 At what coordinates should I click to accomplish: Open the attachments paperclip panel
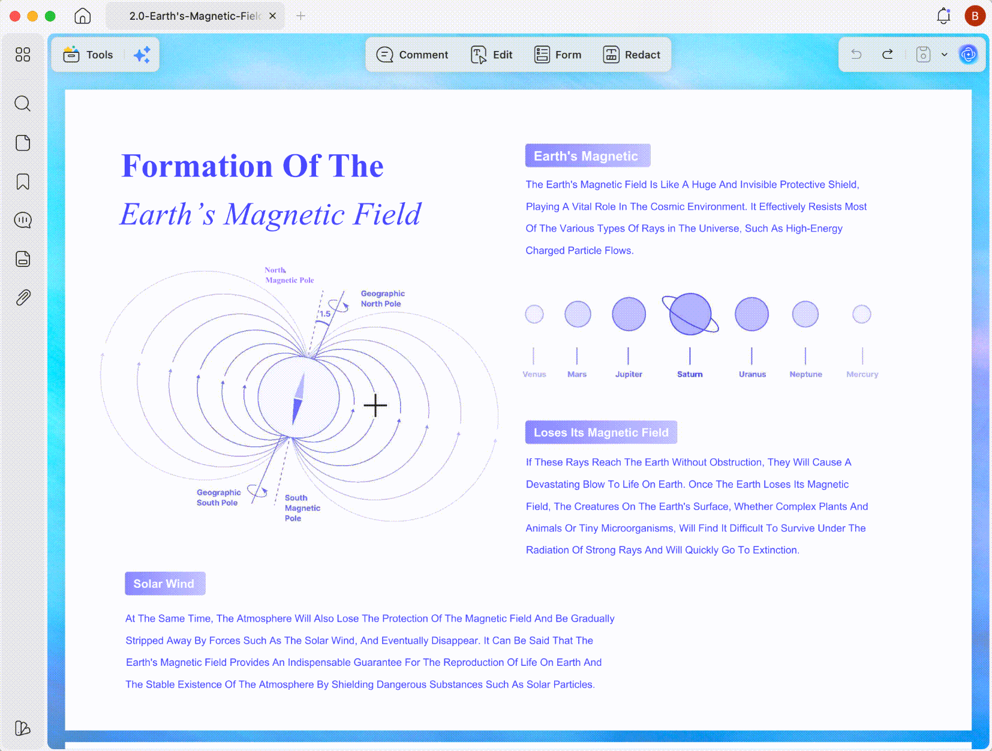(23, 298)
